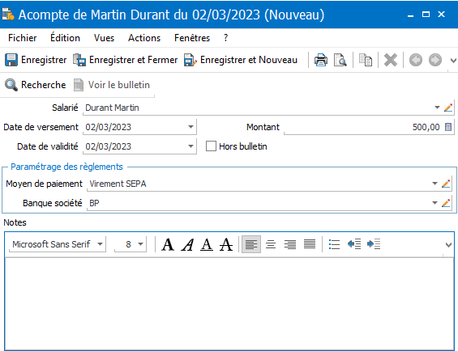Image resolution: width=458 pixels, height=351 pixels.
Task: Open the Fenêtres menu
Action: click(x=192, y=38)
